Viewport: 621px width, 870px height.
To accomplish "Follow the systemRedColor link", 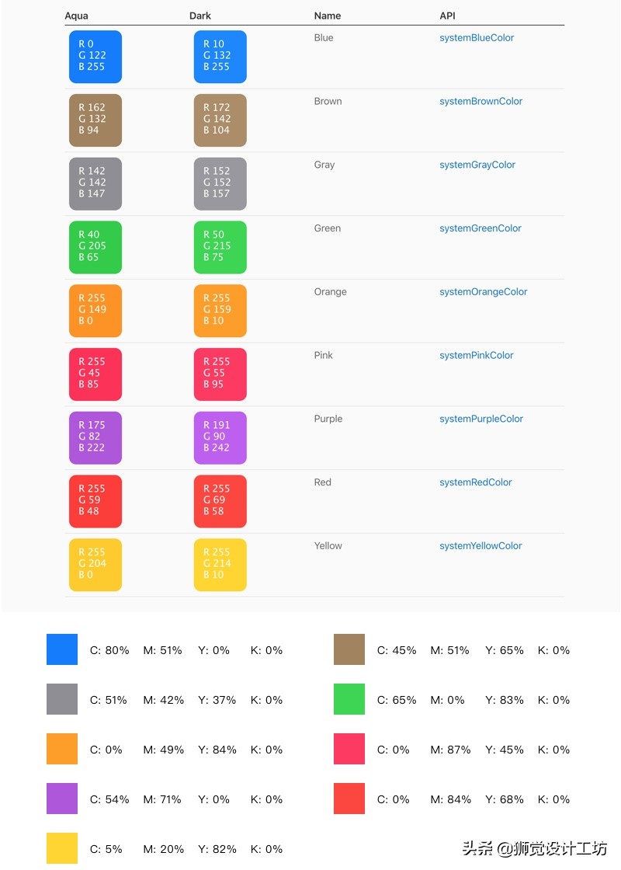I will tap(475, 483).
